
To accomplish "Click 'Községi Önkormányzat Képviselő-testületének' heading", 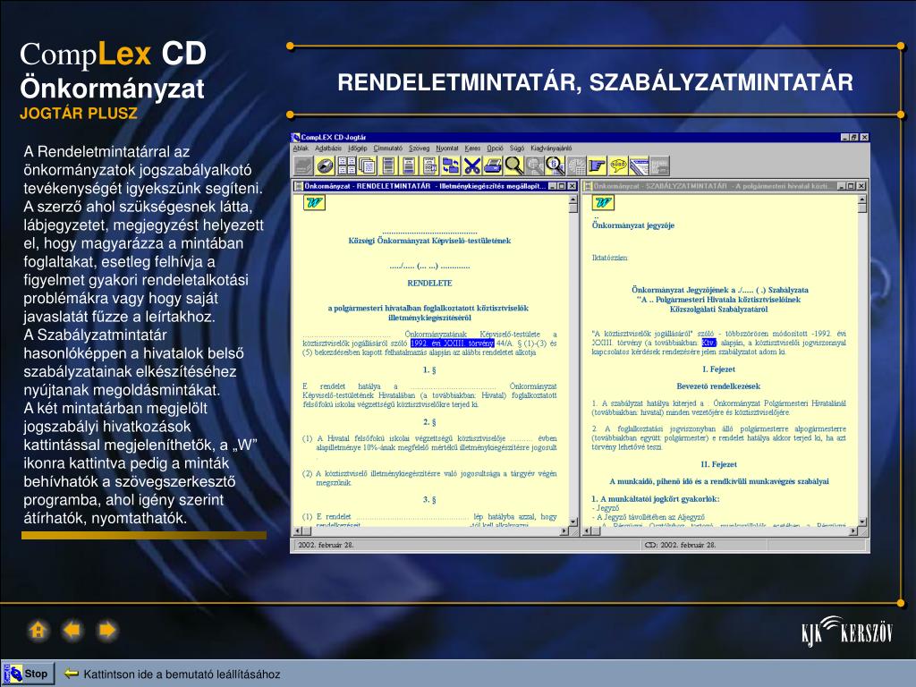I will coord(429,241).
